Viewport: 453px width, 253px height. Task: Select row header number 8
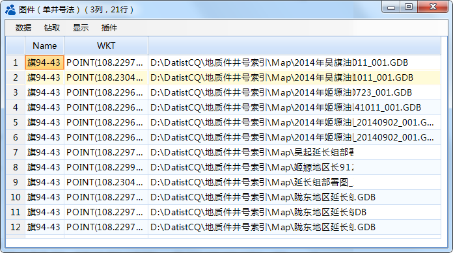16,168
